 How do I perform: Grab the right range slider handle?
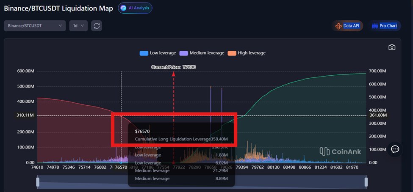click(x=366, y=182)
